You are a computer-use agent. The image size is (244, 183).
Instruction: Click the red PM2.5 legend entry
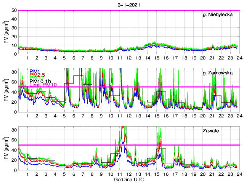(x=37, y=75)
